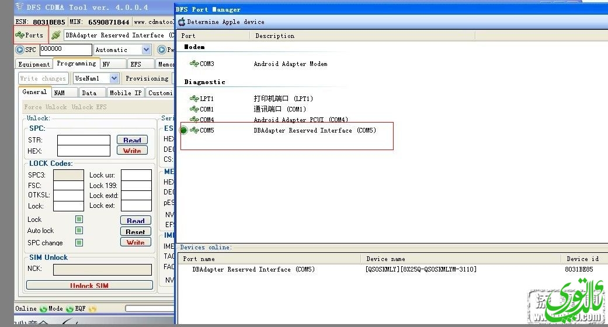The image size is (608, 327).
Task: Click the yellow status icon after EQF
Action: [x=92, y=309]
